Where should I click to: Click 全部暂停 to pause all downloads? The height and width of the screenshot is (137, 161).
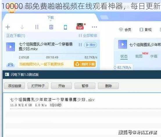(x=88, y=36)
